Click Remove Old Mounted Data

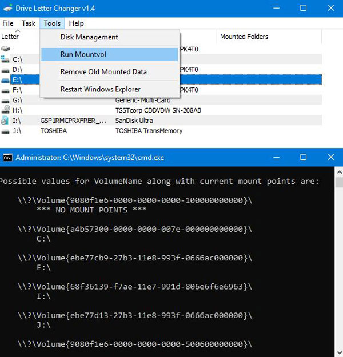[x=103, y=72]
